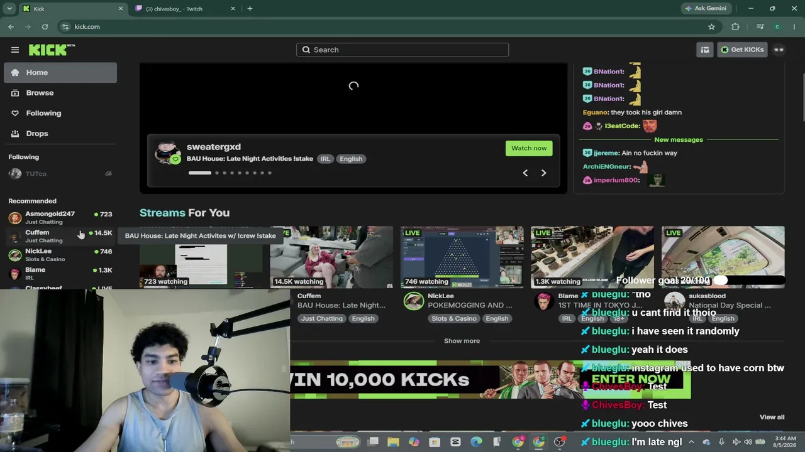This screenshot has width=805, height=452.
Task: Click Watch now for sweatergxd stream
Action: tap(529, 148)
